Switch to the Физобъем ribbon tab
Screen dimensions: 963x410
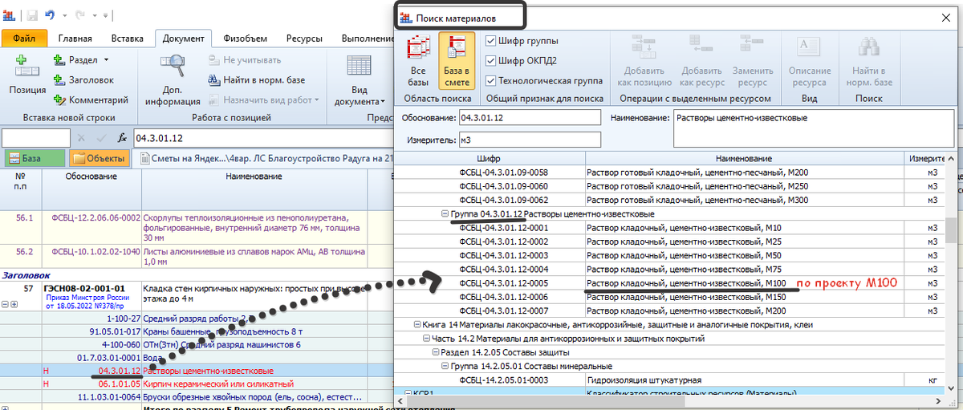tap(246, 38)
